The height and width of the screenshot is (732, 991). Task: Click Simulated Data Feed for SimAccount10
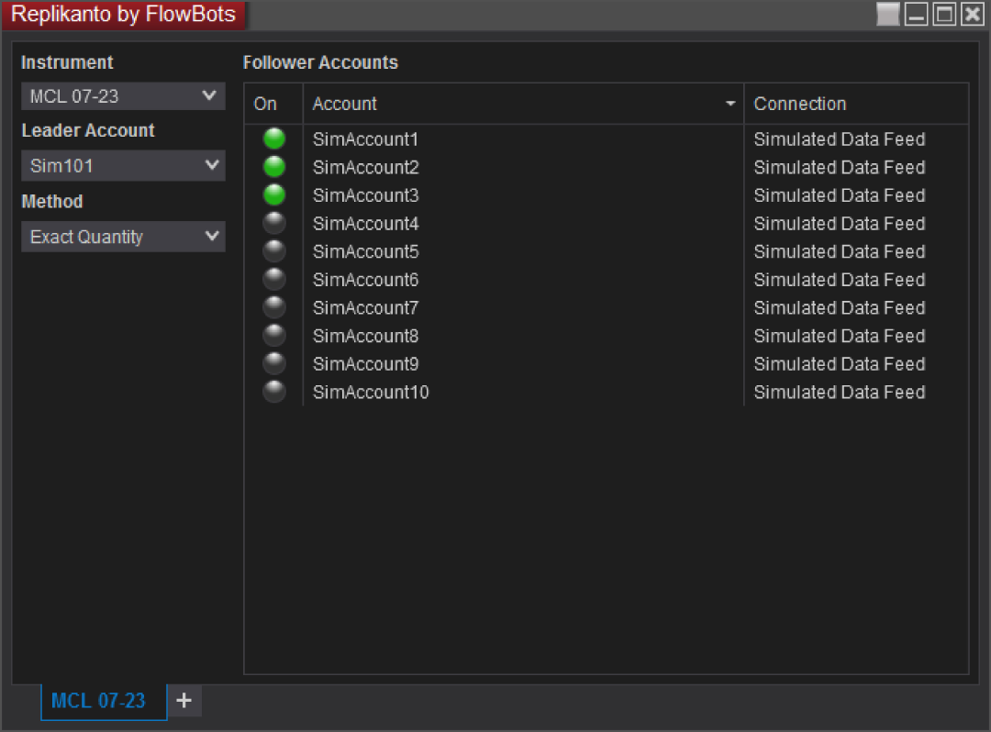click(x=840, y=393)
